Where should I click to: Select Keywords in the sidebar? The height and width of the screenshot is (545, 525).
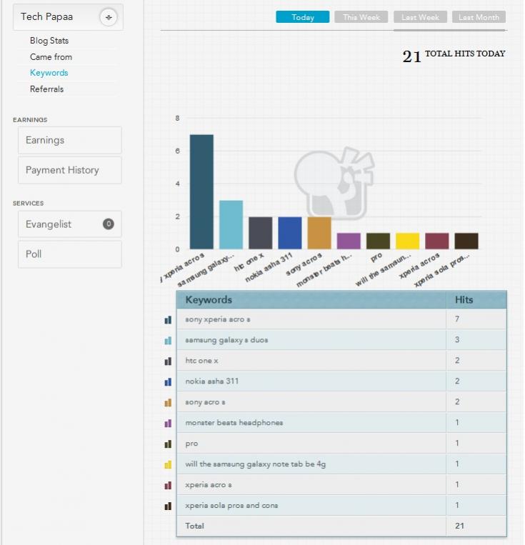tap(49, 73)
